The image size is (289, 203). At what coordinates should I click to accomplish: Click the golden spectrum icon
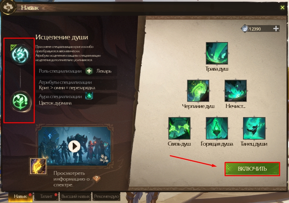[x=38, y=166]
